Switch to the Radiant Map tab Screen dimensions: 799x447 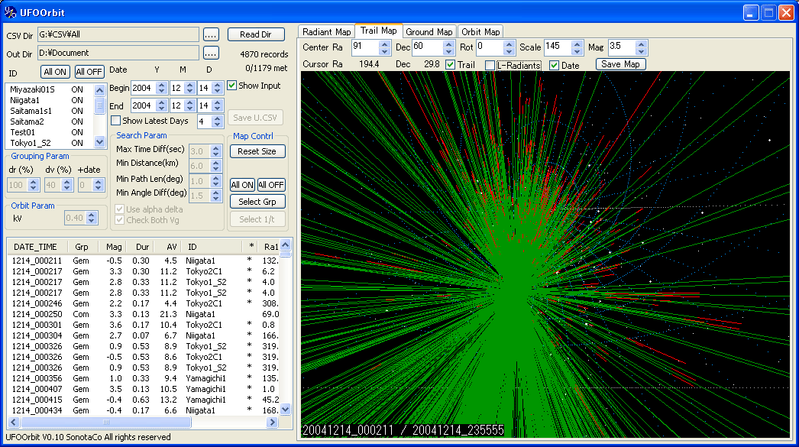327,32
